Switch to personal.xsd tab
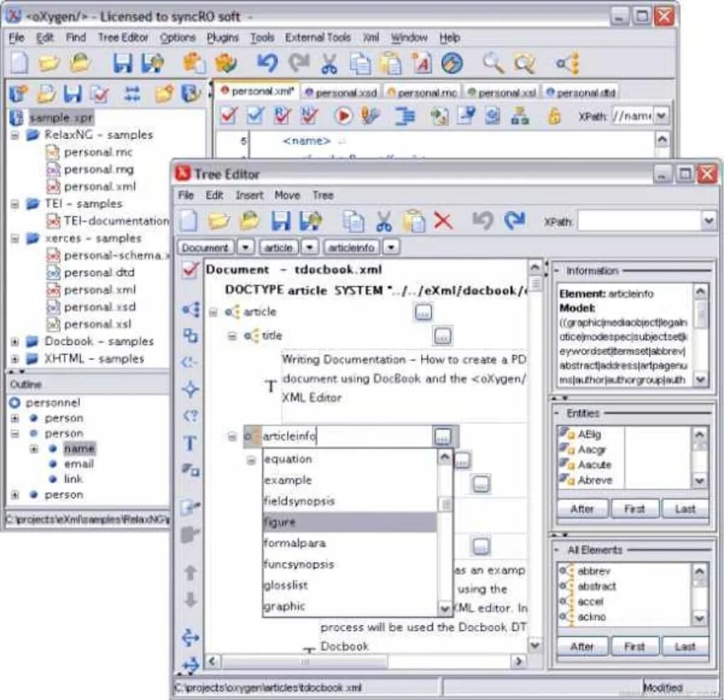724x700 pixels. 341,93
